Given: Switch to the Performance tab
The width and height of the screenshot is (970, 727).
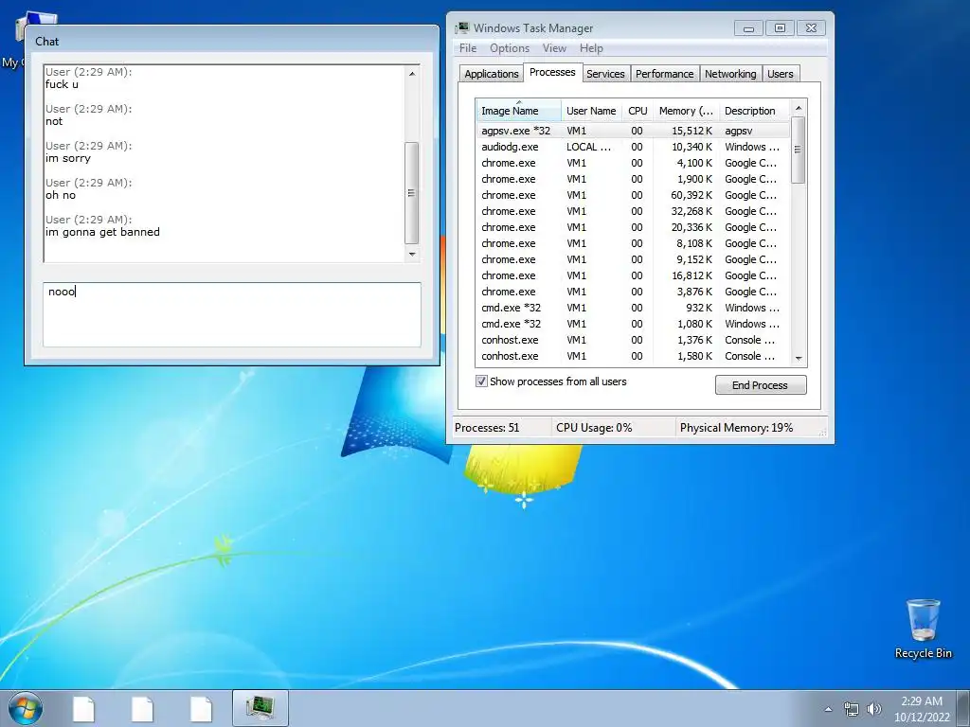Looking at the screenshot, I should click(664, 74).
